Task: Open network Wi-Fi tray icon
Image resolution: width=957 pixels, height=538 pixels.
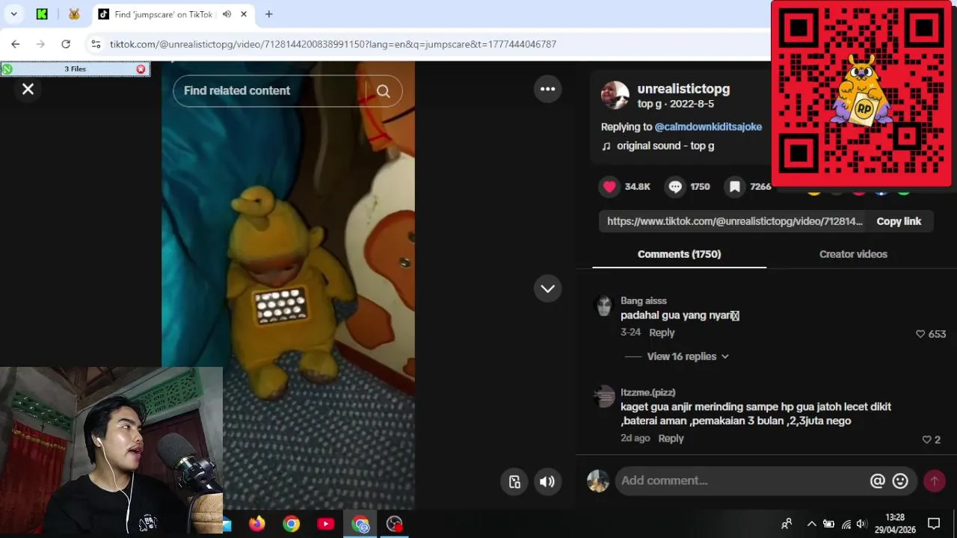Action: [x=846, y=524]
